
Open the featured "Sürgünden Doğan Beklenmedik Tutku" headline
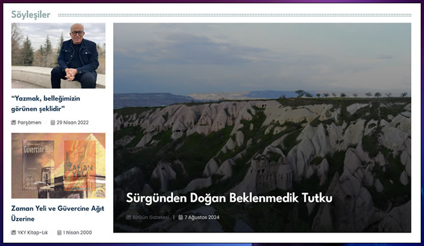(229, 198)
